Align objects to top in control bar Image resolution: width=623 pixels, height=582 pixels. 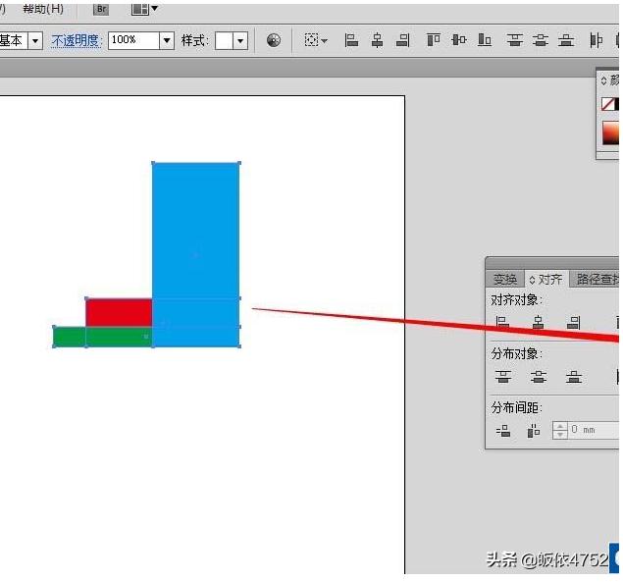(433, 40)
